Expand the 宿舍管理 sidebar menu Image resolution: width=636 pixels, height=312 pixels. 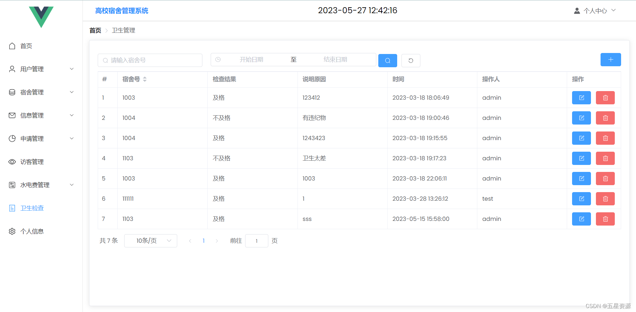(41, 92)
